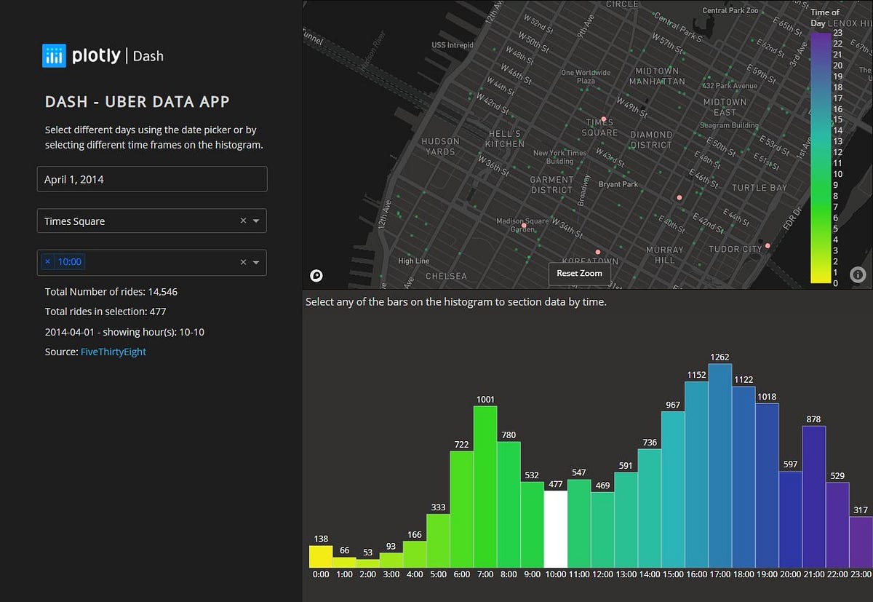Click the Mapbox logo on the map
Viewport: 873px width, 602px height.
tap(316, 275)
